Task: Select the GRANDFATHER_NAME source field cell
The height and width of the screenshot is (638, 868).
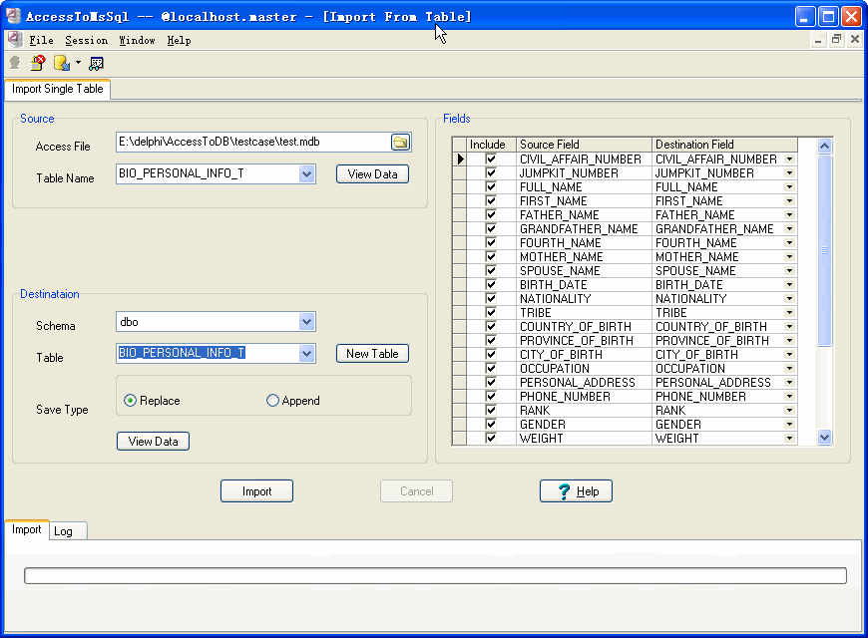Action: pos(584,228)
